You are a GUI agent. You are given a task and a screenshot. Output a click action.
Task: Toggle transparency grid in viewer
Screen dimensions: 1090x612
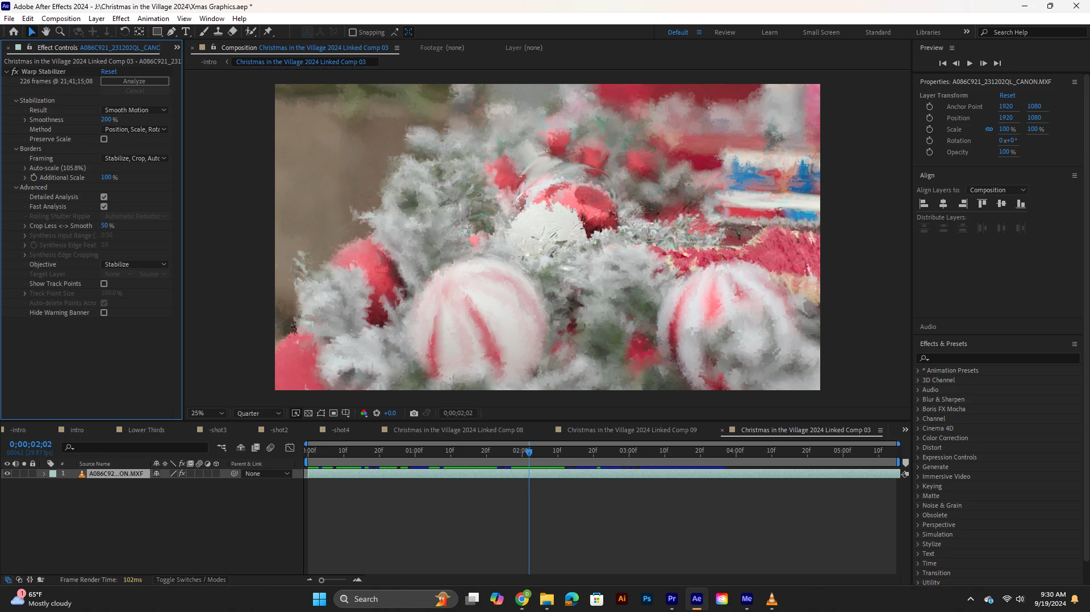click(x=308, y=413)
